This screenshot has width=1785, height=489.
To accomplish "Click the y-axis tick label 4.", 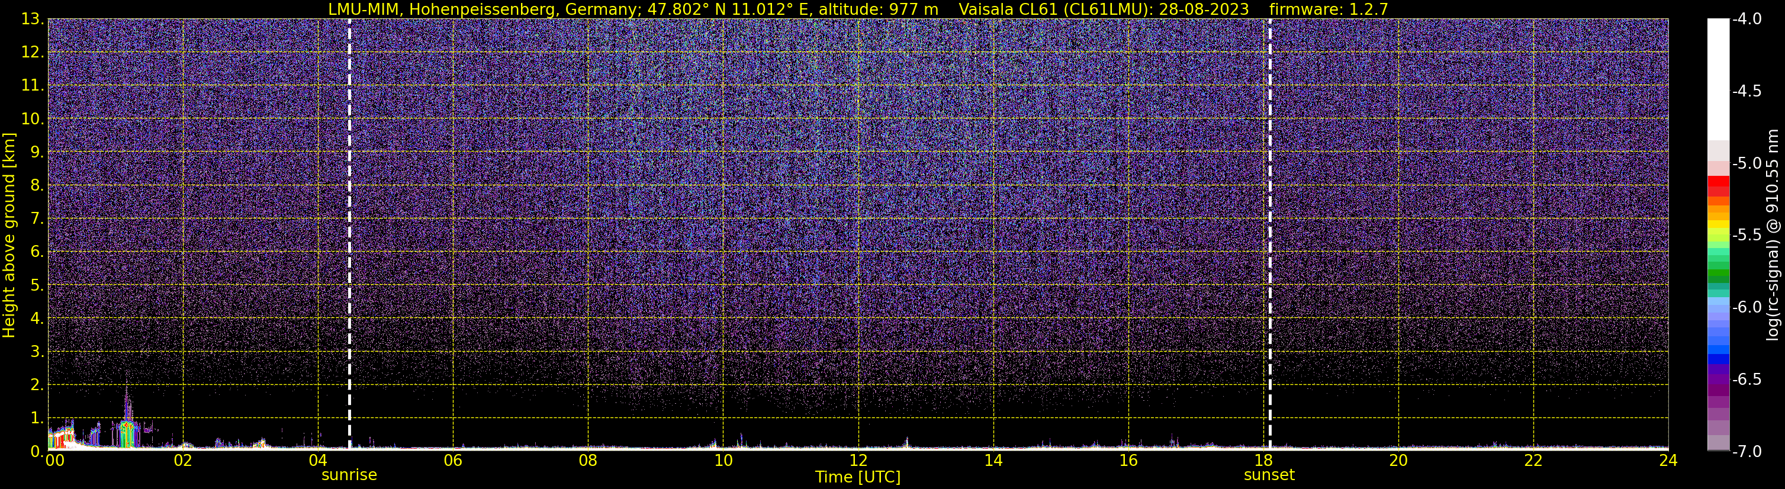I will [36, 318].
